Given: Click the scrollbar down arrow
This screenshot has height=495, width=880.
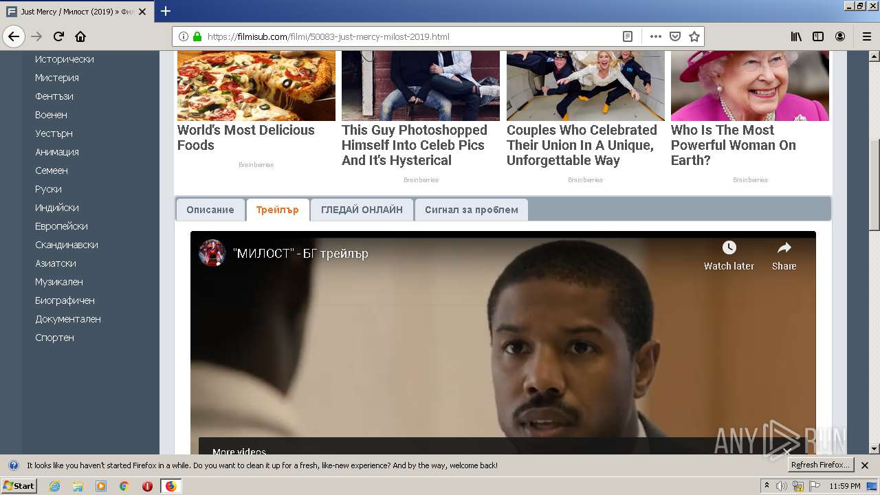Looking at the screenshot, I should [874, 449].
